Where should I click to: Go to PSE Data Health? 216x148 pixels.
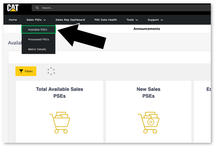tap(105, 20)
